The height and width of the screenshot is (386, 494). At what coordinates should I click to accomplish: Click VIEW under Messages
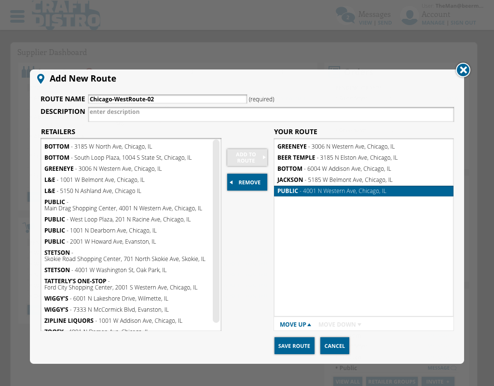366,23
